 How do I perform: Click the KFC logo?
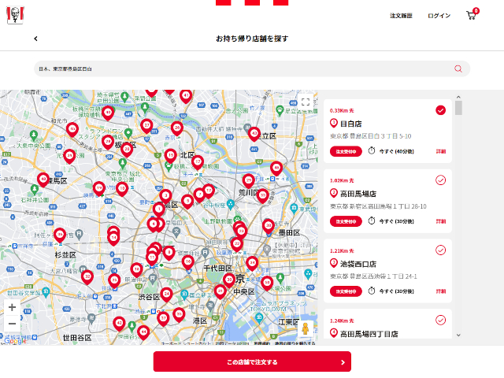15,15
